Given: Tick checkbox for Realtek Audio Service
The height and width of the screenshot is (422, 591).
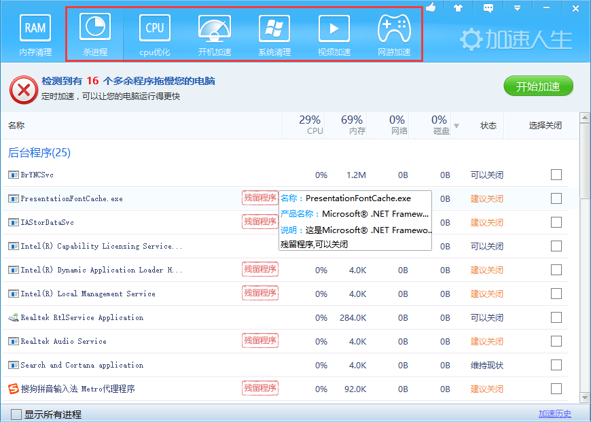Looking at the screenshot, I should pos(556,341).
